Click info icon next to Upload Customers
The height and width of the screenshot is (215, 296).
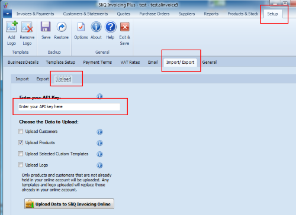coord(99,132)
